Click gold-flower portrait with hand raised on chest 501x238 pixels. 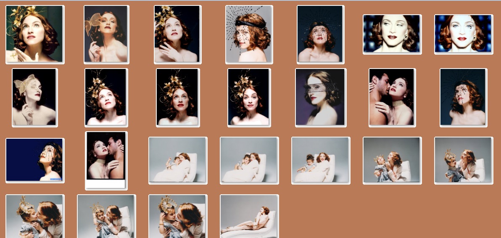pos(177,34)
